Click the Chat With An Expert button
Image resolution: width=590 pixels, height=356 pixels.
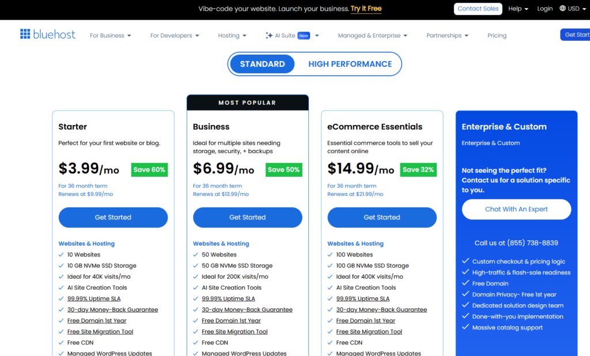pyautogui.click(x=516, y=209)
